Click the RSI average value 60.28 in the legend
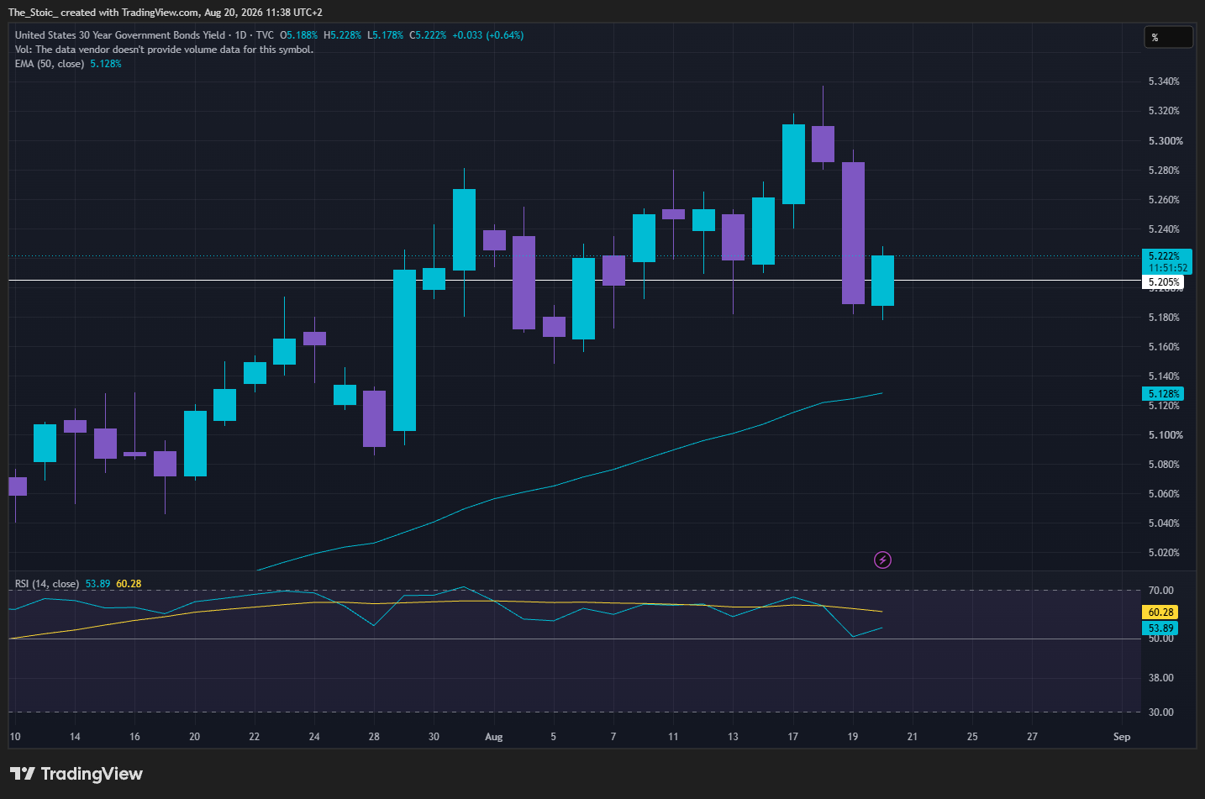Viewport: 1205px width, 799px height. click(129, 584)
